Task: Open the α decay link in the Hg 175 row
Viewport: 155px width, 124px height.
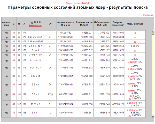Action: (x=135, y=50)
